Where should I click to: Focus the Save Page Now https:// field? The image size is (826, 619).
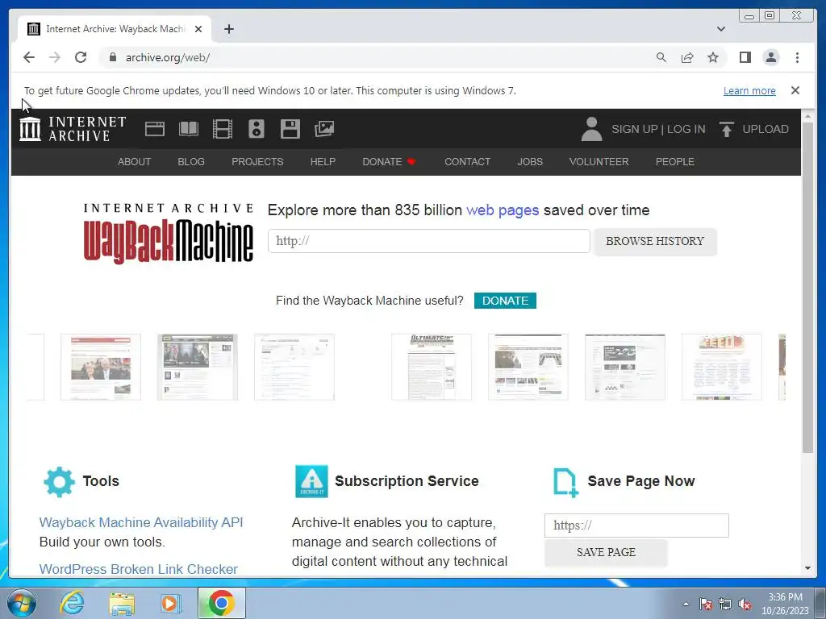point(636,526)
